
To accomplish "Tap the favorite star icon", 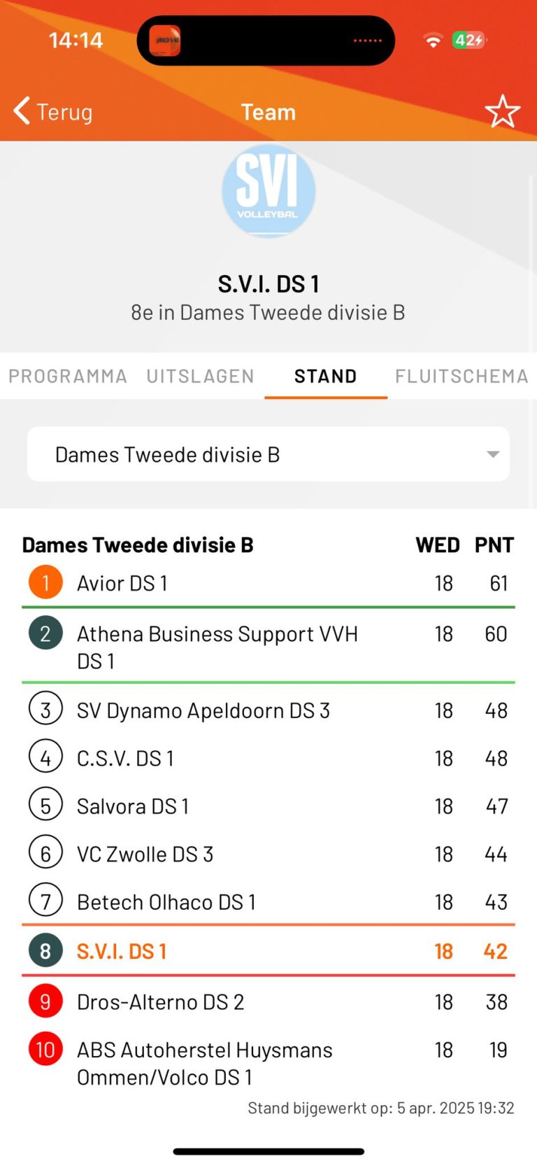I will 502,112.
